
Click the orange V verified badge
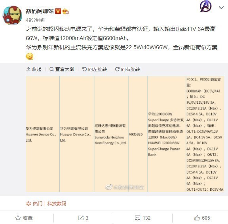click(58, 11)
